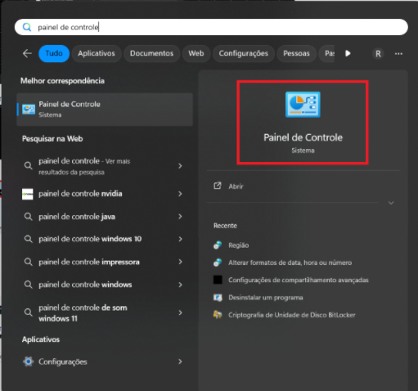Expand chevron for 'Ver mais resultados da pesquisa'
The image size is (418, 391).
point(180,166)
